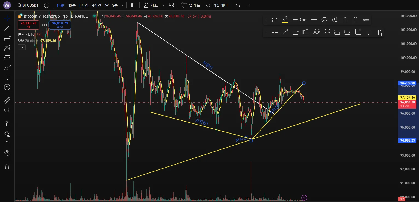Remove selected drawing with floating toolbar trash
The image size is (419, 202).
click(x=356, y=20)
